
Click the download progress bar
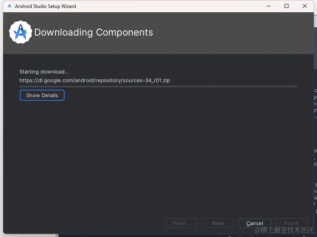[x=158, y=87]
